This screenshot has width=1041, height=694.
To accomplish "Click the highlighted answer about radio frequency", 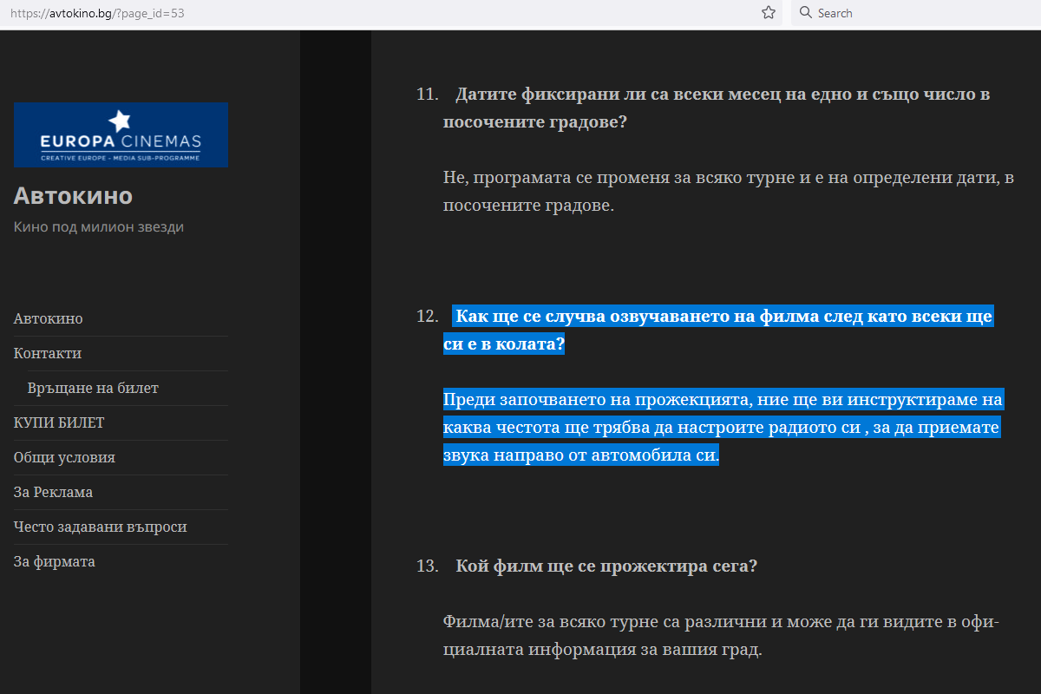I will 723,427.
